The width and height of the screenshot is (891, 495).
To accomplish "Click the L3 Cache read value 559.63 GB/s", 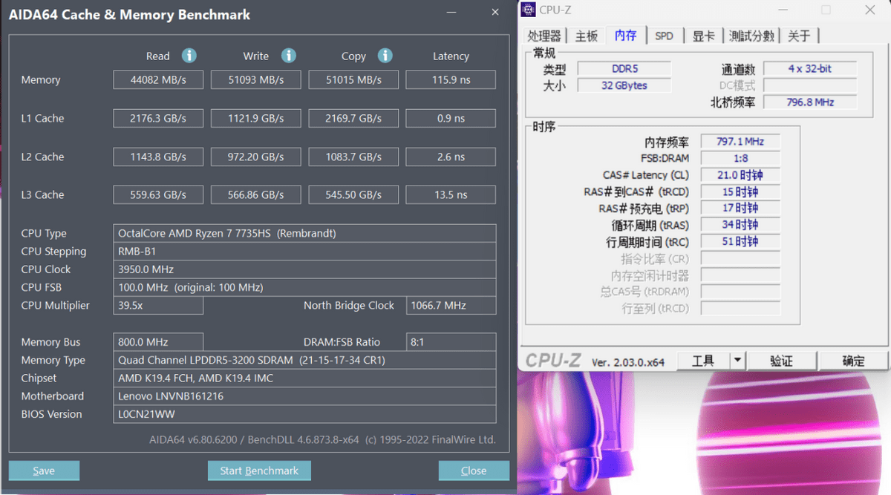I will click(158, 194).
